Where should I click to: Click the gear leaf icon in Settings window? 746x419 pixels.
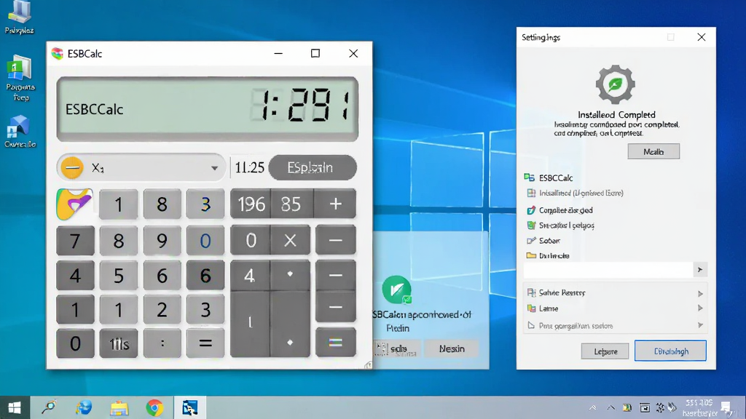click(x=615, y=84)
